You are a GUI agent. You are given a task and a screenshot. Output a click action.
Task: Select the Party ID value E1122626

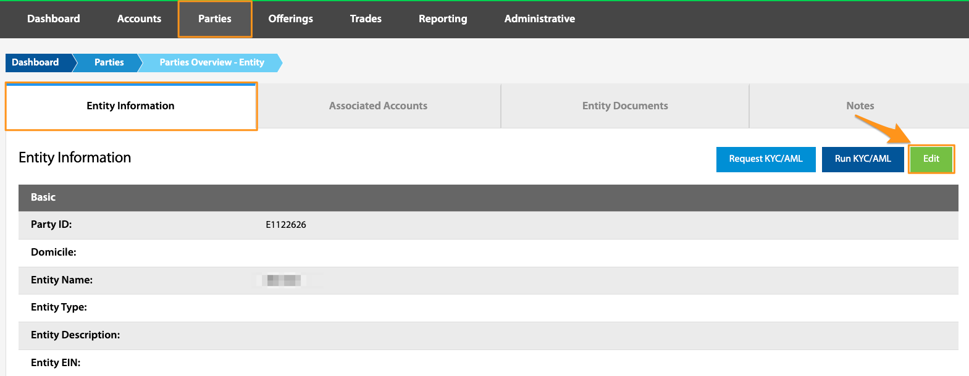point(286,225)
